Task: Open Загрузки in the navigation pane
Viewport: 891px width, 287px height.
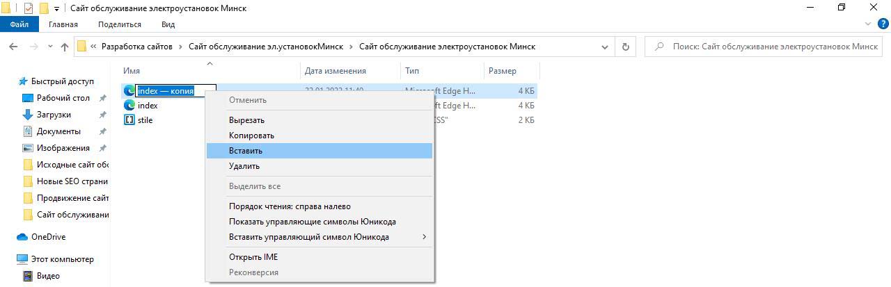Action: point(54,115)
